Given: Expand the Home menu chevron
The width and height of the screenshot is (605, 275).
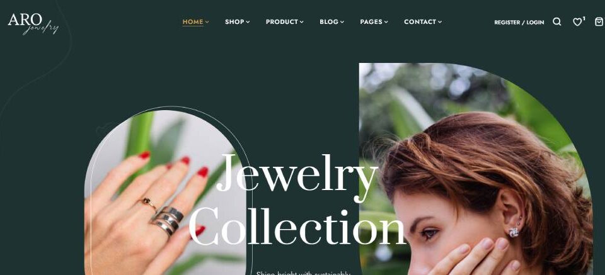Looking at the screenshot, I should (207, 22).
